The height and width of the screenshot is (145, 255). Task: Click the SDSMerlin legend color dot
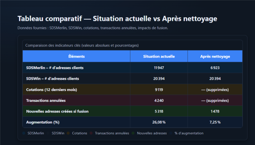click(x=24, y=133)
